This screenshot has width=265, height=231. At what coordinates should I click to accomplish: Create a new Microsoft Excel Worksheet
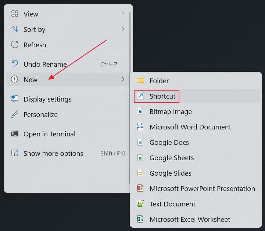[196, 219]
